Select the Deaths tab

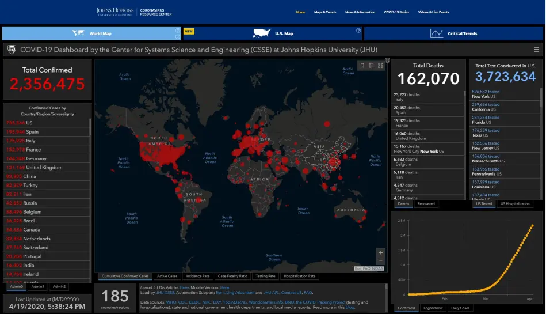click(x=403, y=204)
